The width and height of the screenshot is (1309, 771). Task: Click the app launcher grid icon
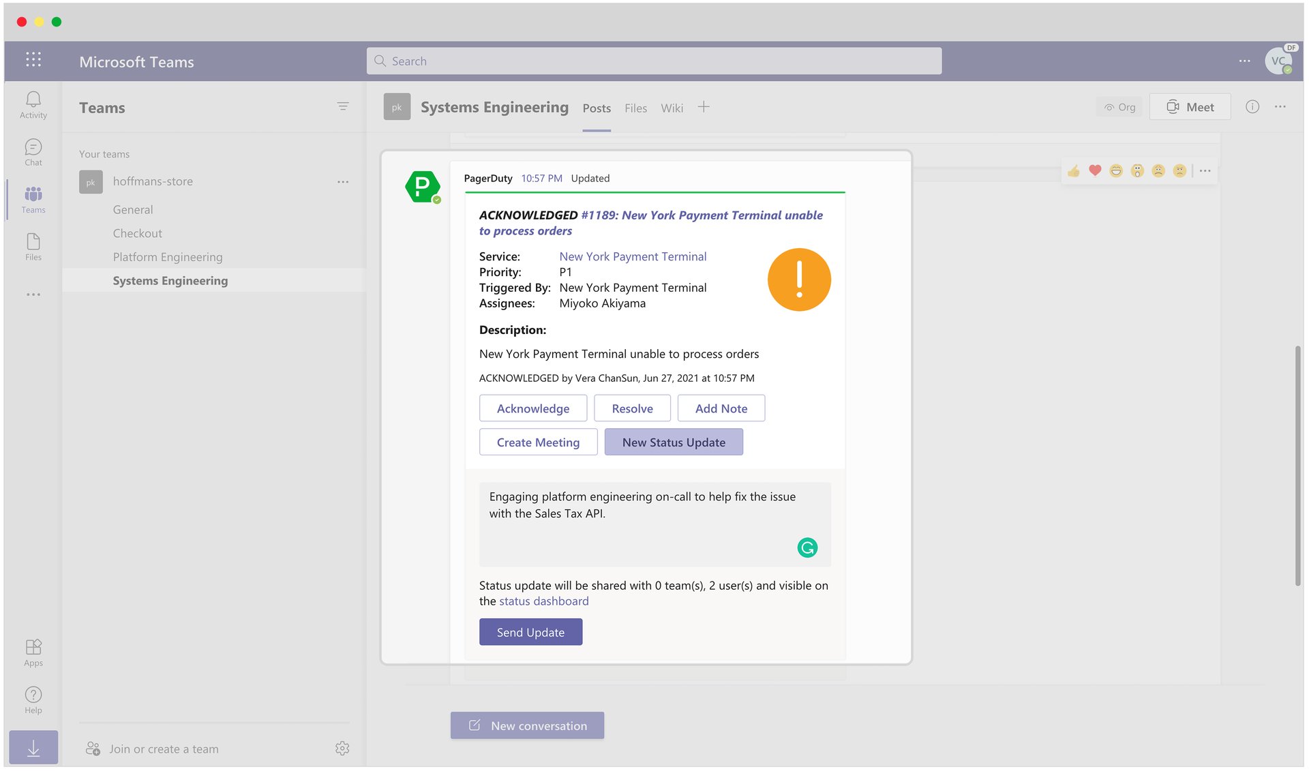point(33,60)
